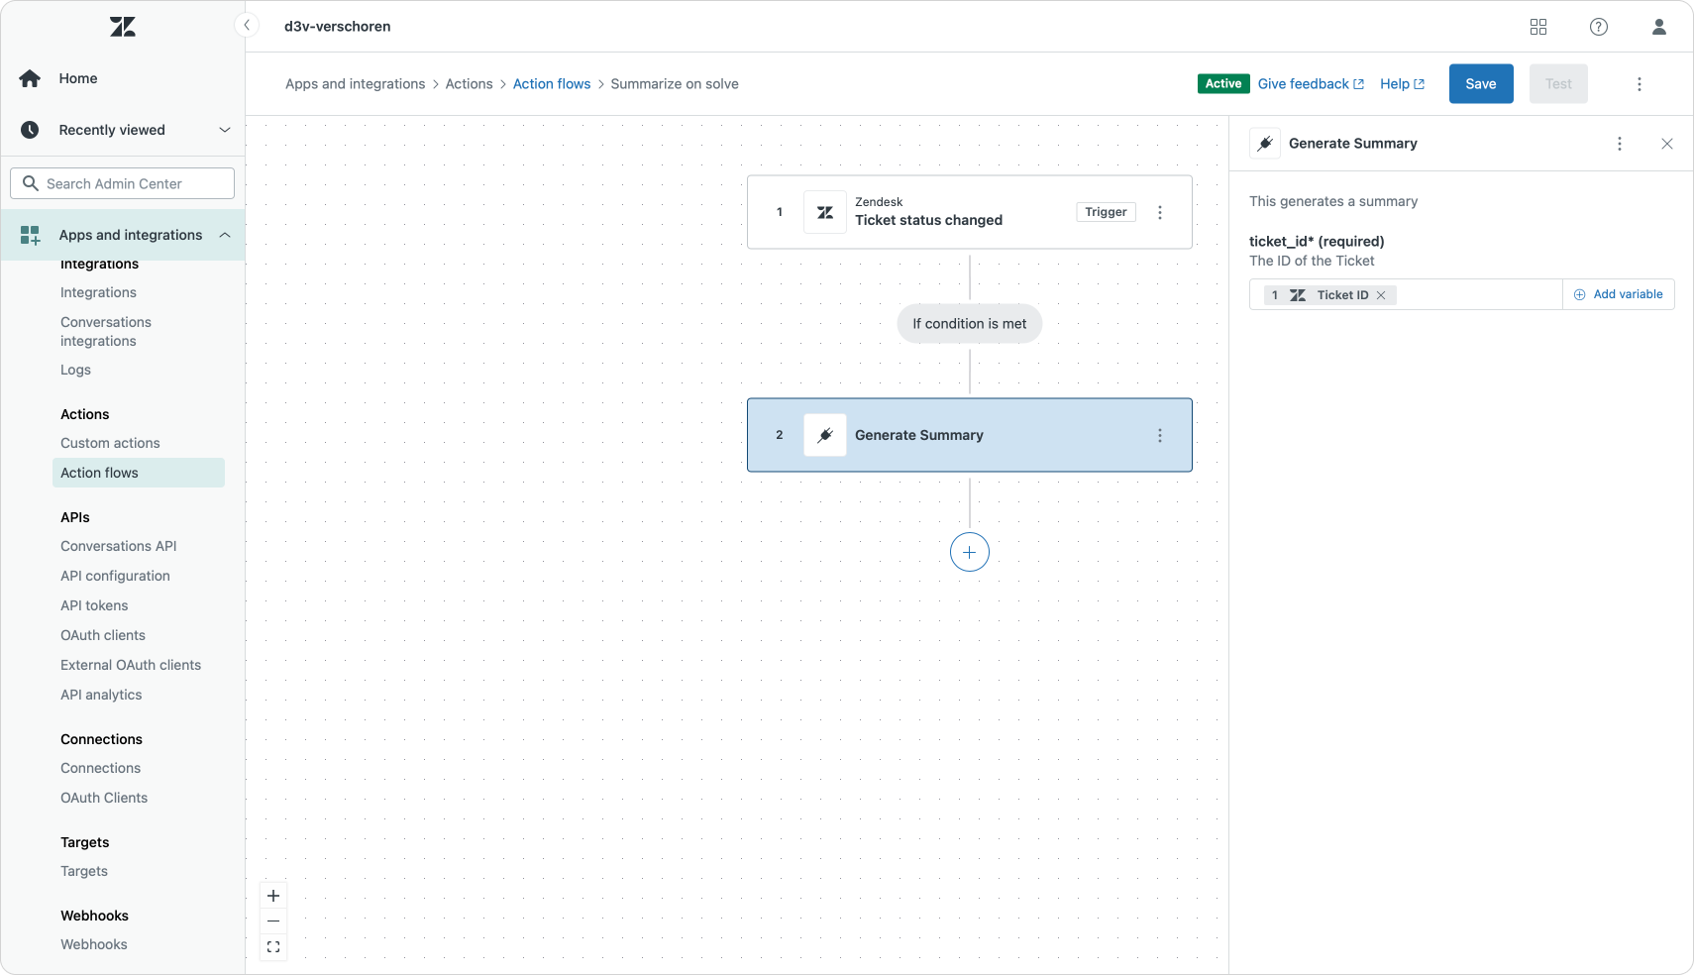
Task: Click the add step plus circle
Action: coord(969,552)
